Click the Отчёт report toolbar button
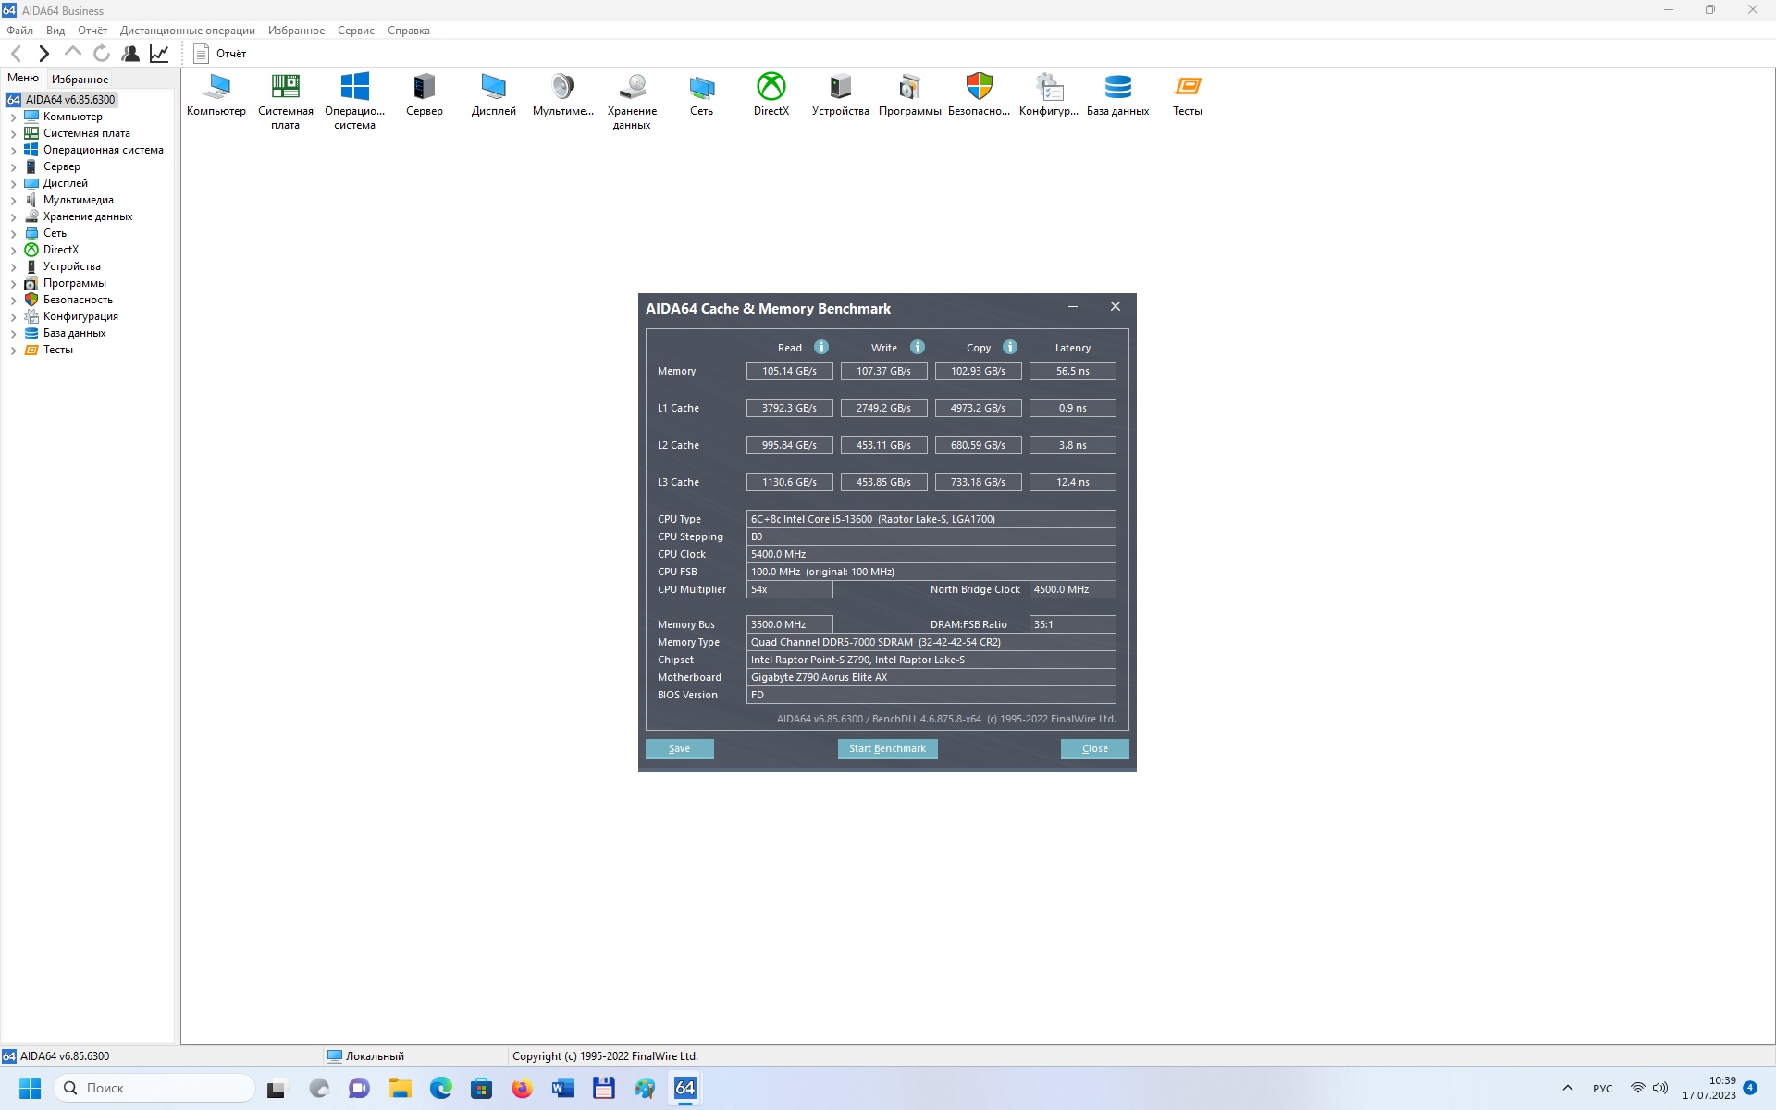The height and width of the screenshot is (1110, 1776). [220, 54]
